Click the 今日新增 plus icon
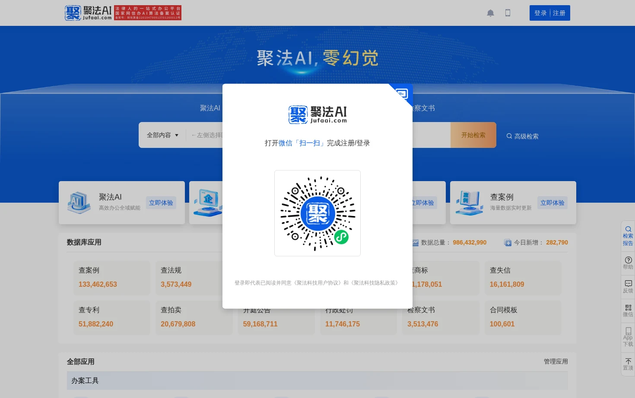The image size is (635, 398). (x=508, y=243)
